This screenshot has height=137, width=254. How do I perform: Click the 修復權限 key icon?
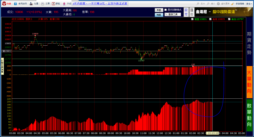pos(233,4)
